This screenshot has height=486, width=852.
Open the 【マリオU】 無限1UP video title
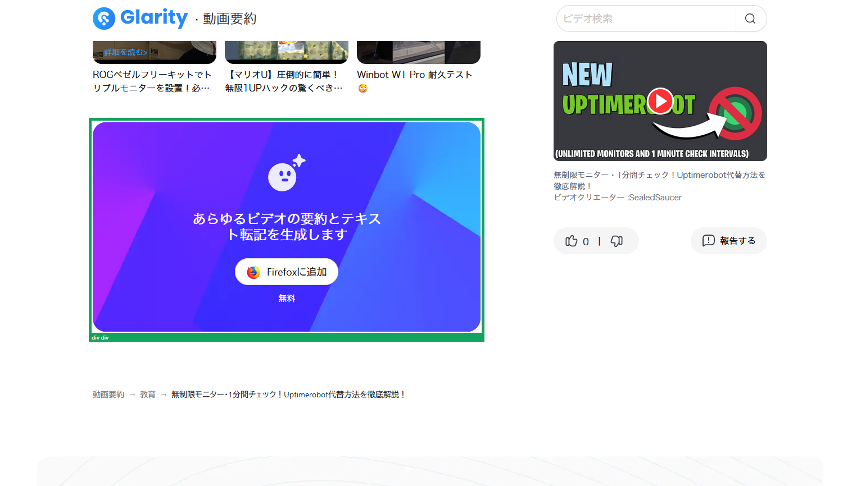pyautogui.click(x=284, y=81)
